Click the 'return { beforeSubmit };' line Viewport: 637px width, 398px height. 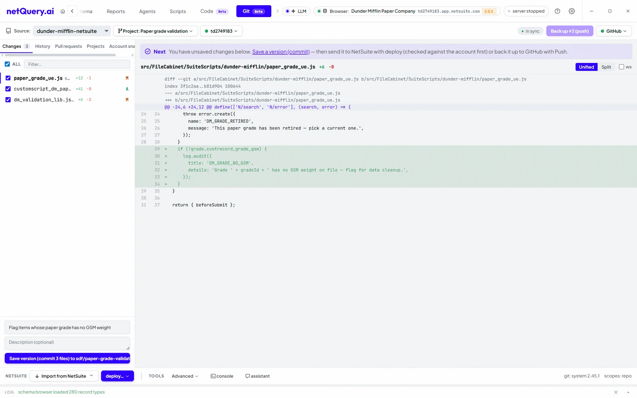click(203, 205)
